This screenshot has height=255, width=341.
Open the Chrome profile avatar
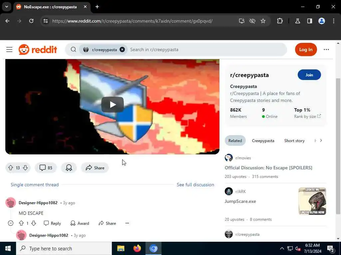tap(322, 21)
